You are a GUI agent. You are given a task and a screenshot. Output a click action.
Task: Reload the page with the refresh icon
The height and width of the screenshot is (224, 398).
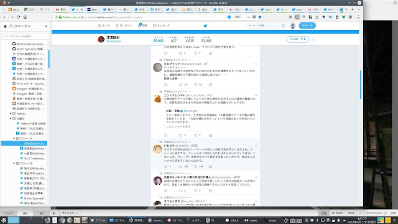[18, 17]
